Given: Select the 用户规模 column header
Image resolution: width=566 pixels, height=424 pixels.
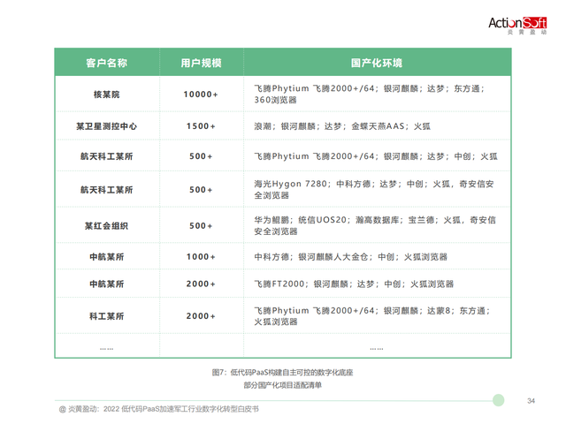Looking at the screenshot, I should click(x=201, y=63).
